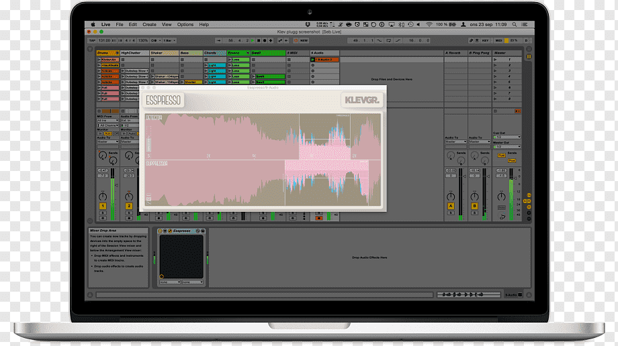The width and height of the screenshot is (618, 346).
Task: Open the Edit menu
Action: (x=133, y=24)
